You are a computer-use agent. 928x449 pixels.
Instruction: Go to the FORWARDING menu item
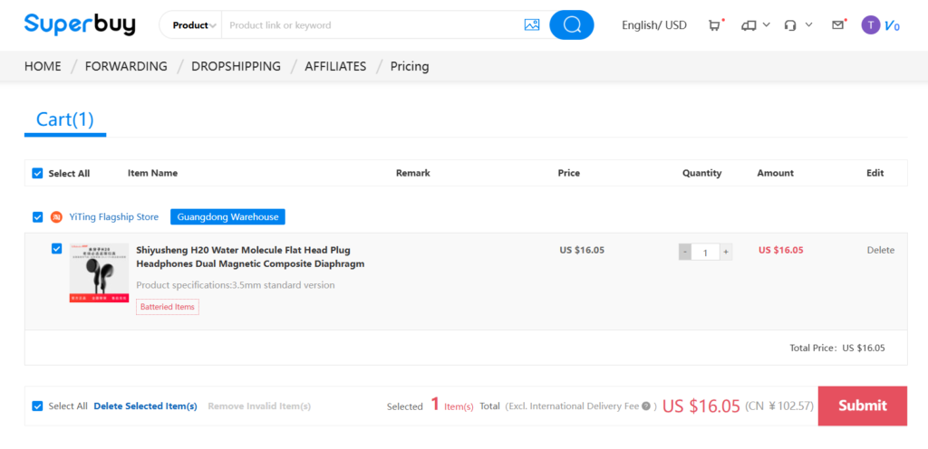[126, 66]
